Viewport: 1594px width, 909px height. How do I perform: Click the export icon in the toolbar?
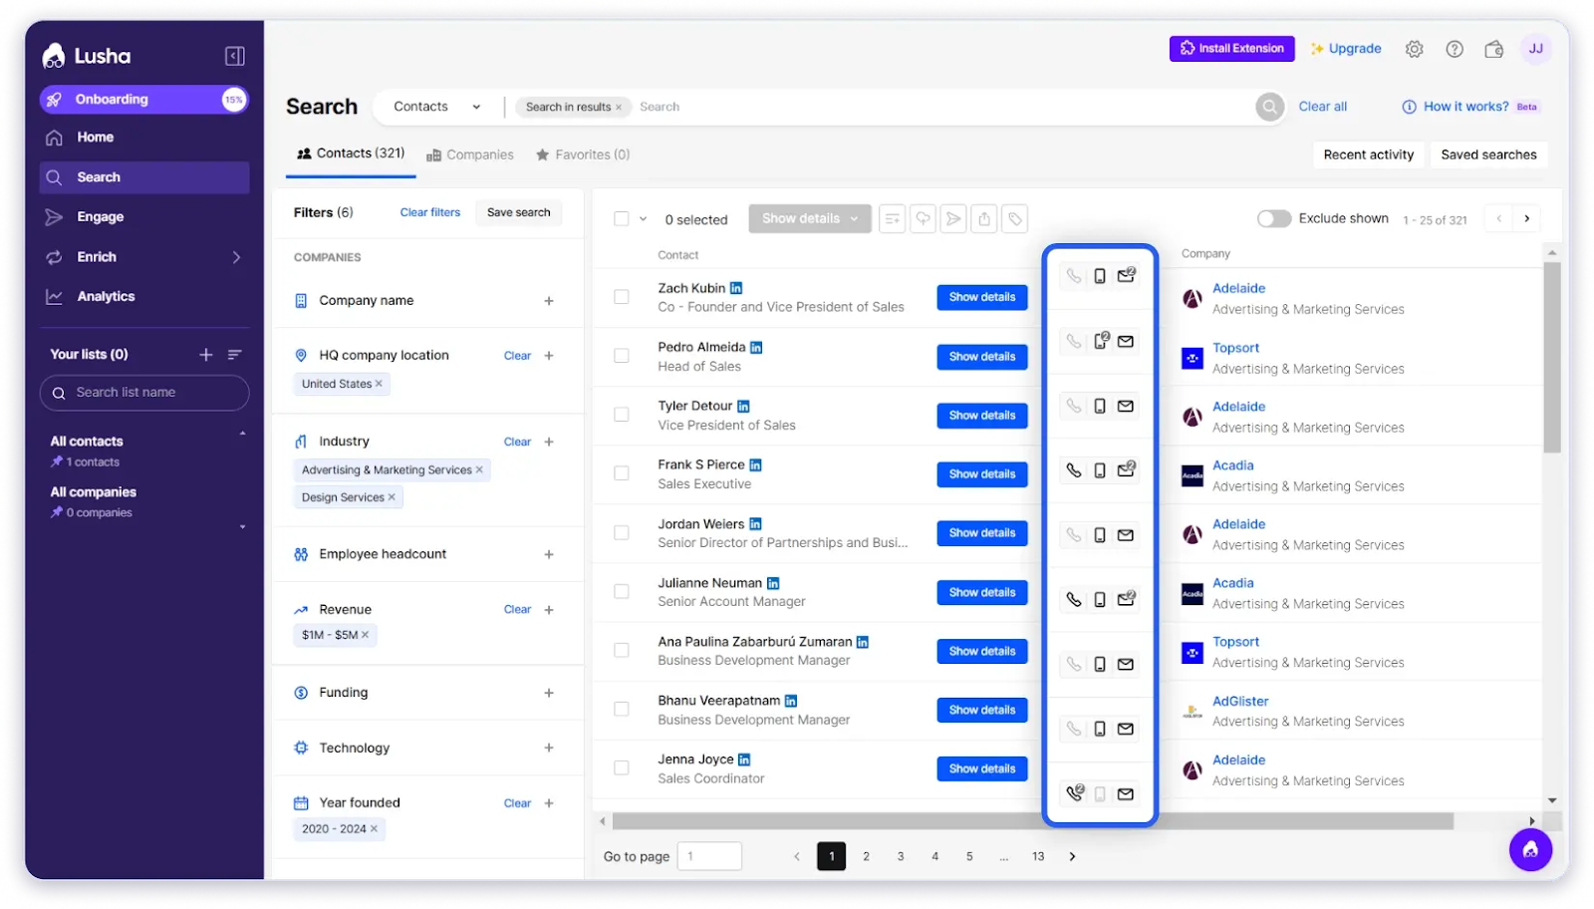coord(984,218)
